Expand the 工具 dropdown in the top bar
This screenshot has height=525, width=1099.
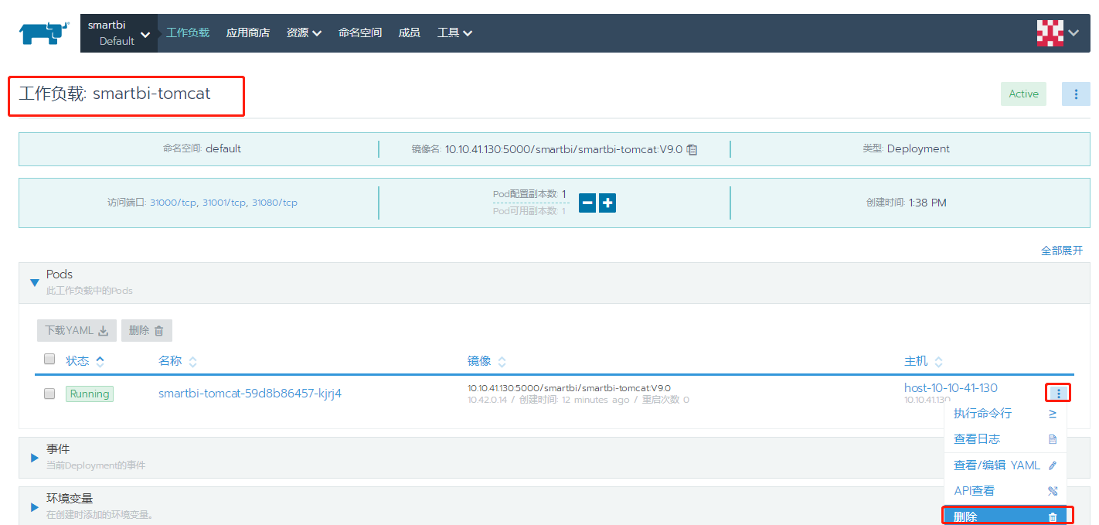point(454,32)
